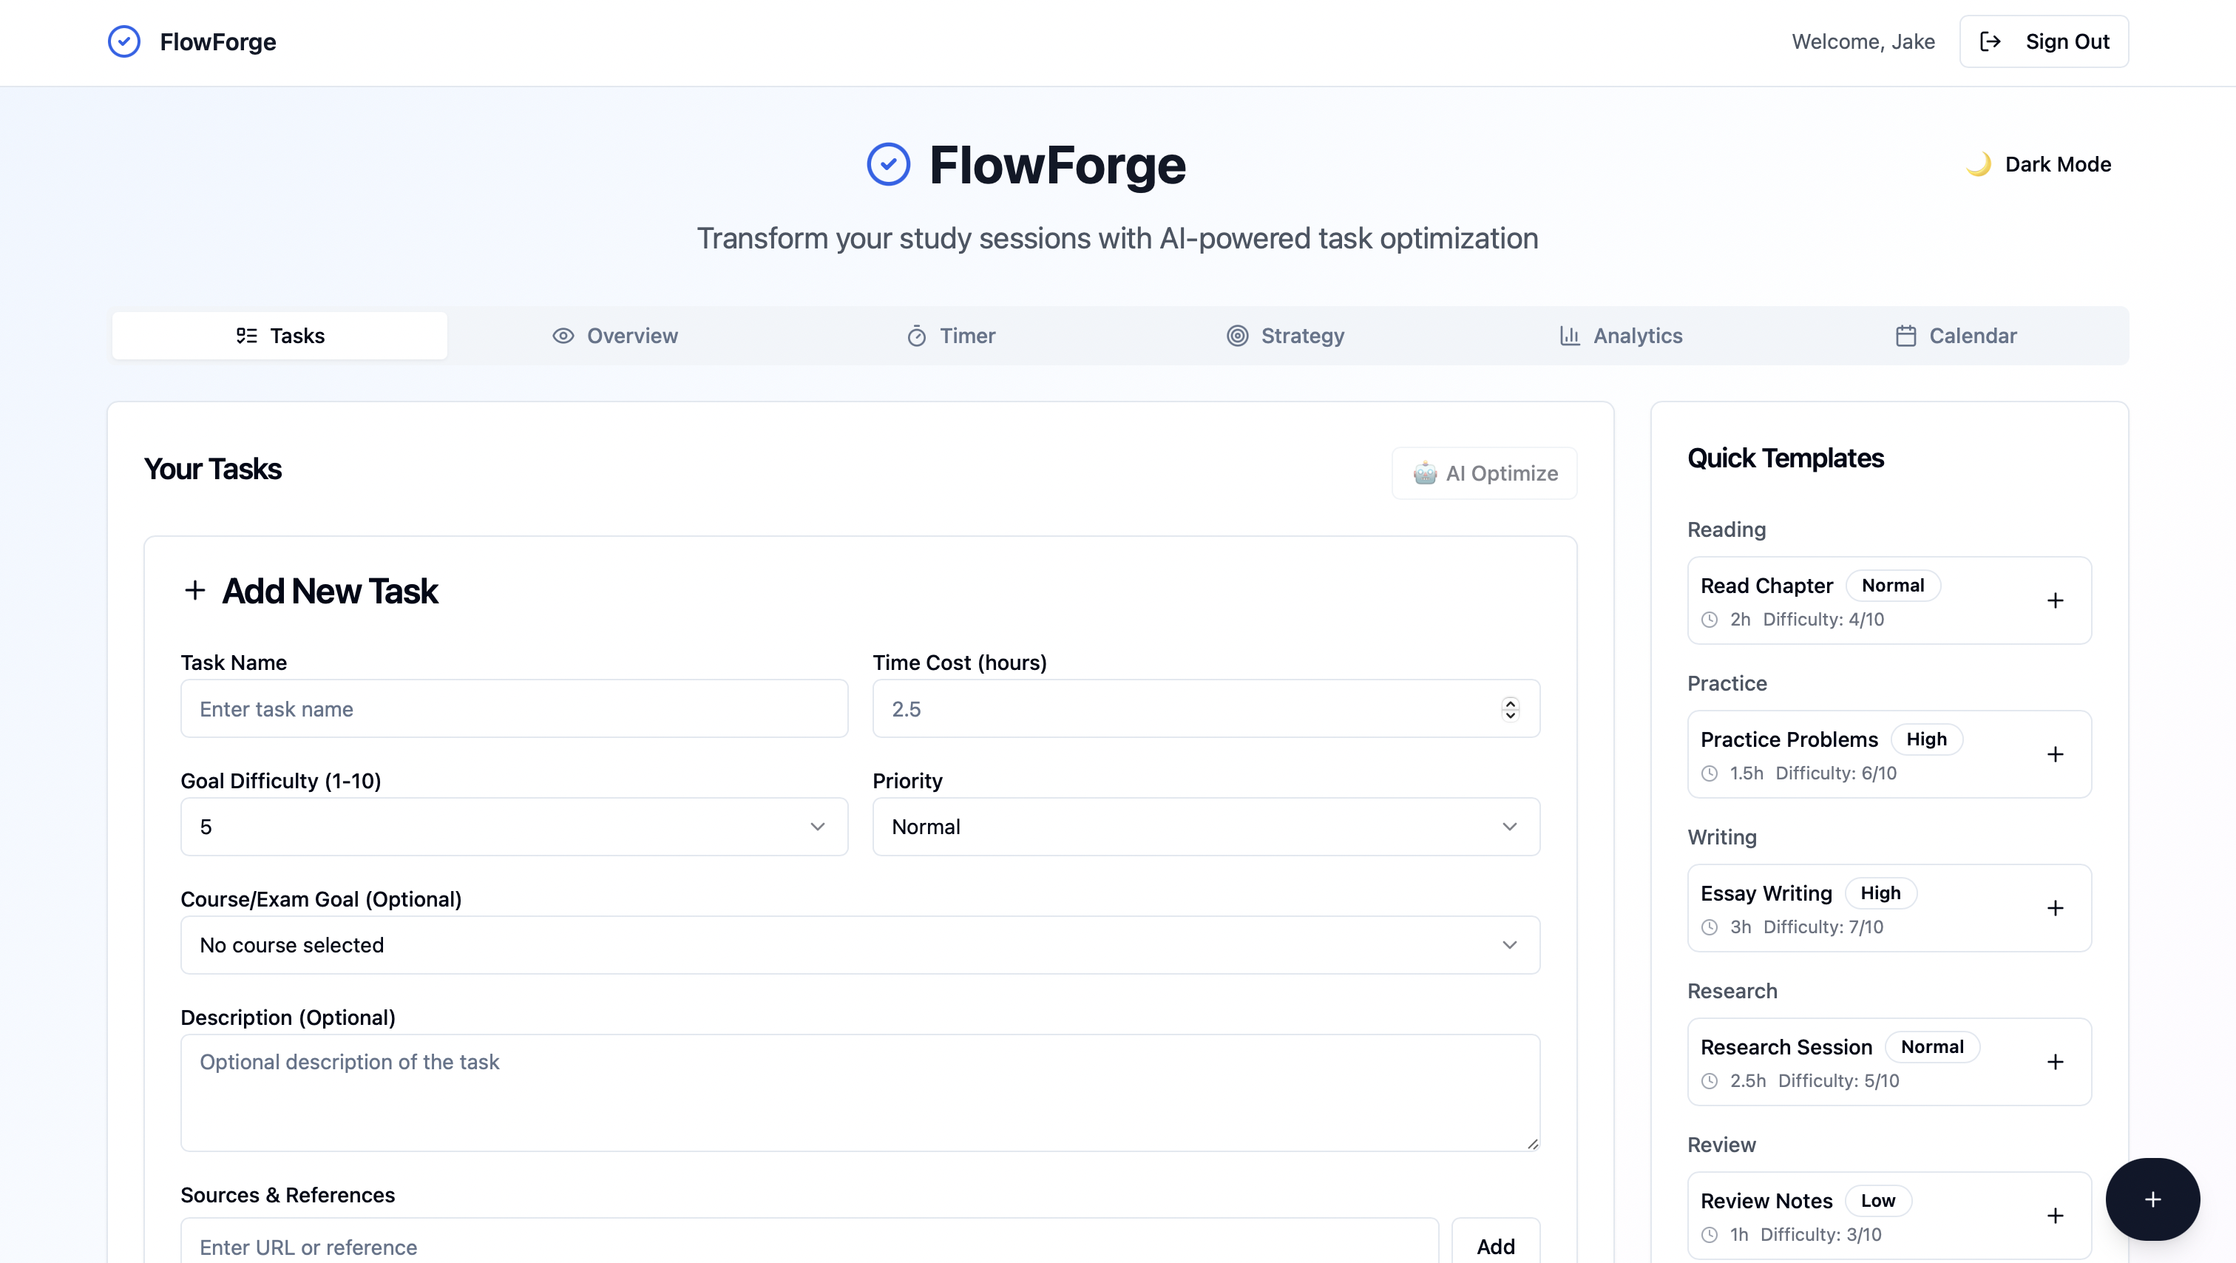
Task: Click the floating round plus button
Action: (2152, 1199)
